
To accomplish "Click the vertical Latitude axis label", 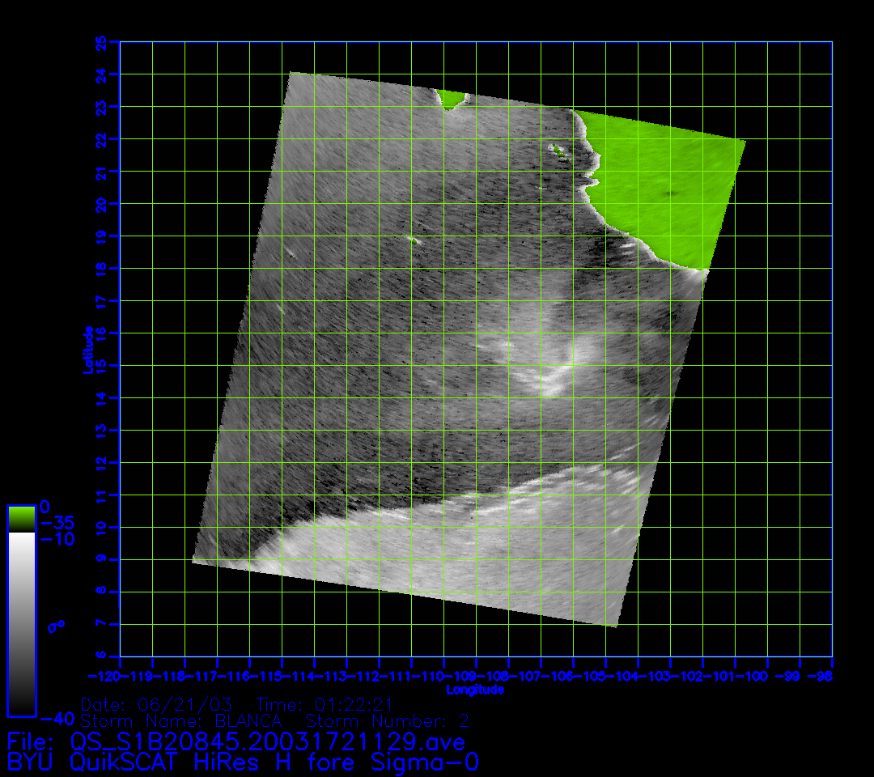I will coord(88,349).
